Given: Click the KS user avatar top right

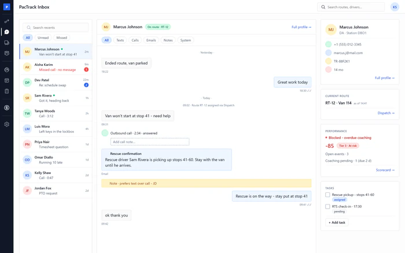Looking at the screenshot, I should (x=395, y=7).
